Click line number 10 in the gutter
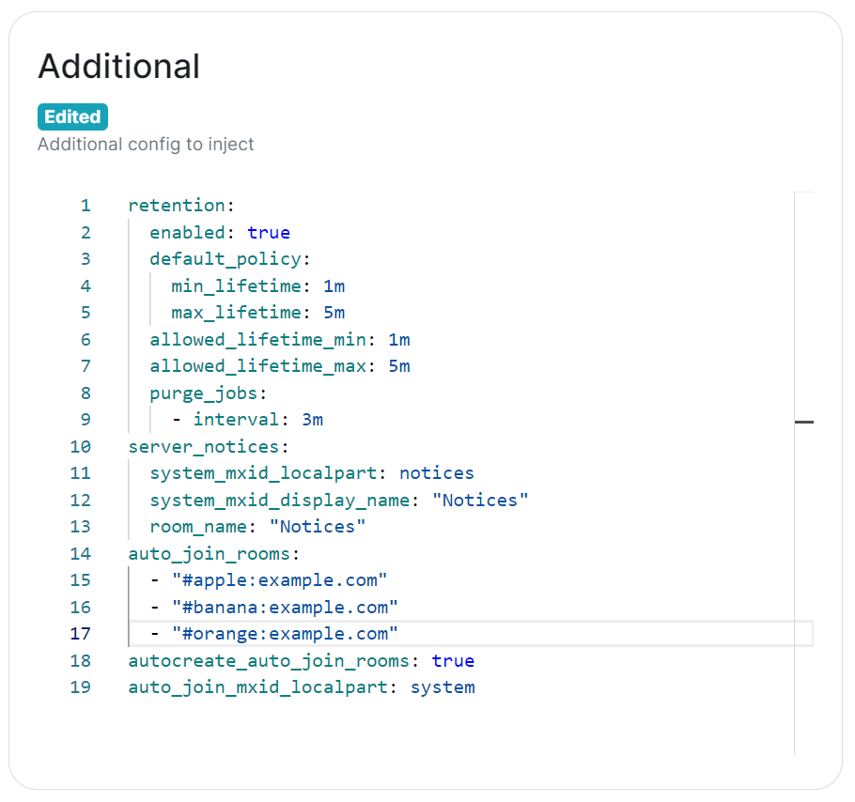This screenshot has height=802, width=855. coord(81,446)
